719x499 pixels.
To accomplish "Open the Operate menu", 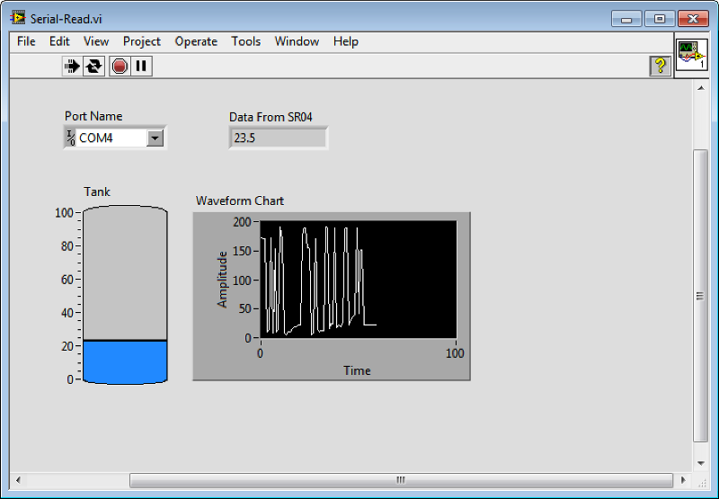I will (x=196, y=41).
